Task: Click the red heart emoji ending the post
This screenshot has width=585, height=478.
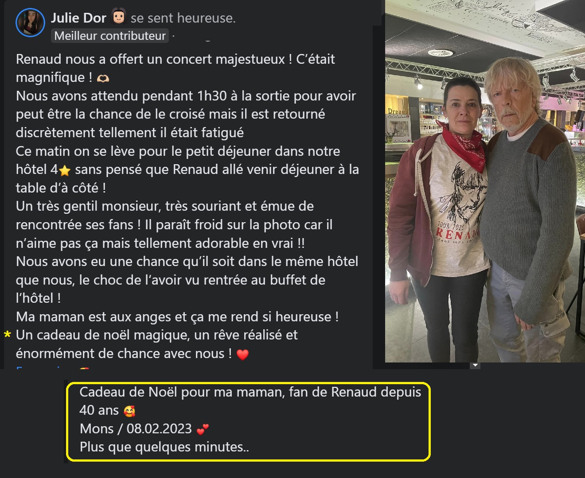Action: click(242, 355)
